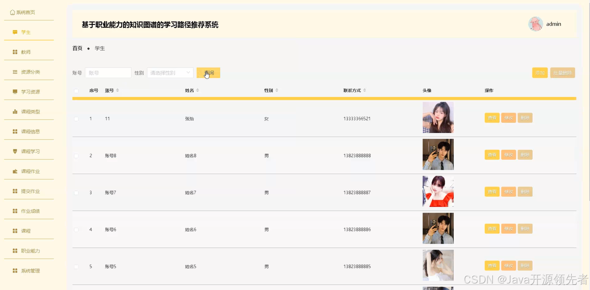Click 批量删除 batch delete button

[562, 73]
